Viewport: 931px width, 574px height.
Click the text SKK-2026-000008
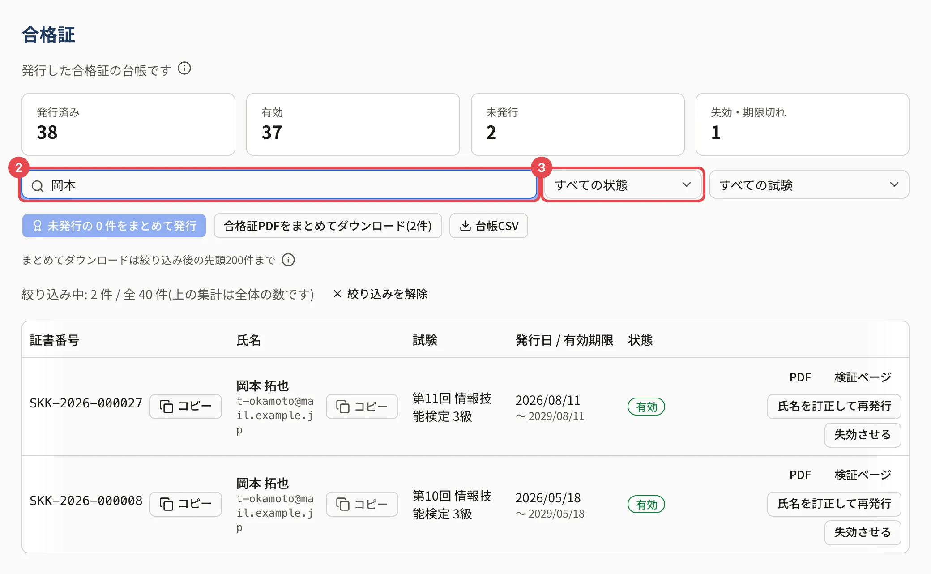pyautogui.click(x=86, y=501)
